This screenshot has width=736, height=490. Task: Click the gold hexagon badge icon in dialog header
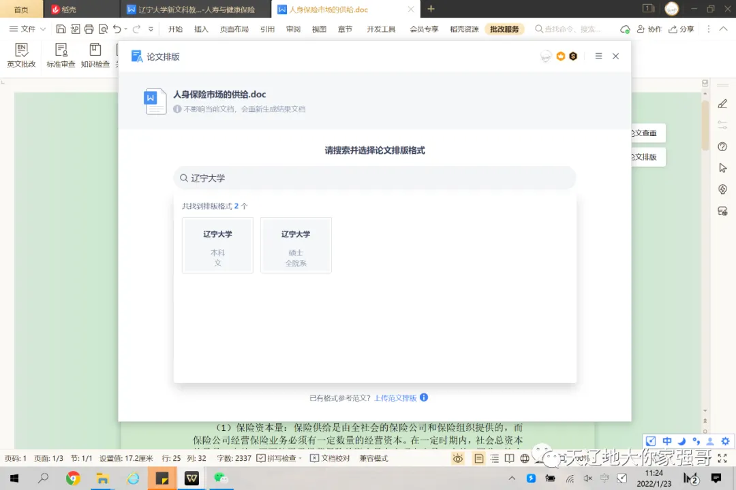click(x=560, y=56)
